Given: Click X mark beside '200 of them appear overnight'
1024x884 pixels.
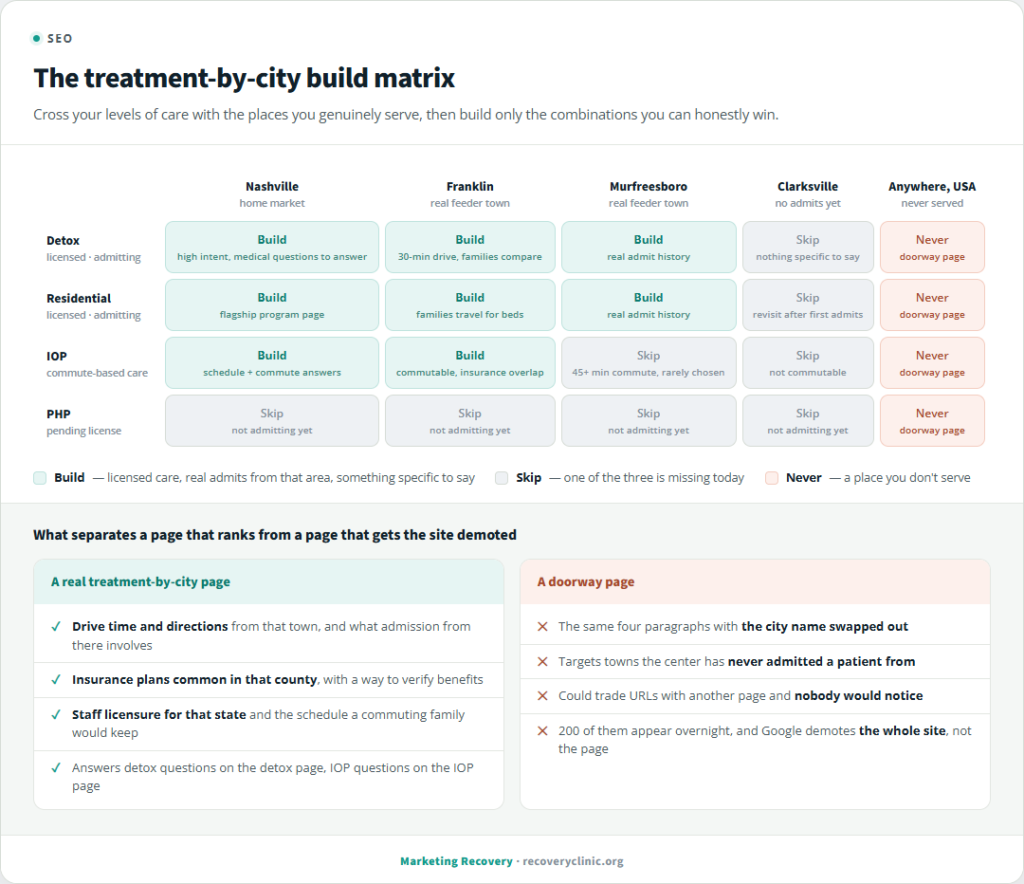Looking at the screenshot, I should [542, 731].
